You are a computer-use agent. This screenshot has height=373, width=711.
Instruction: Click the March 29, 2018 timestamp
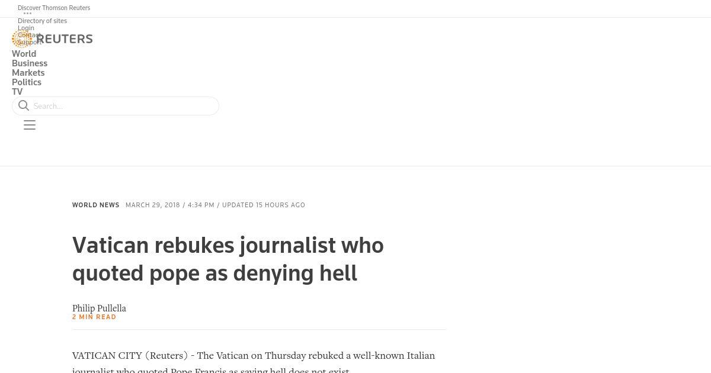[153, 205]
